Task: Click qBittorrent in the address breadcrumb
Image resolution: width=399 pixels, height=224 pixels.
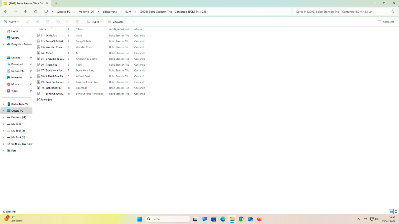Action: click(109, 12)
